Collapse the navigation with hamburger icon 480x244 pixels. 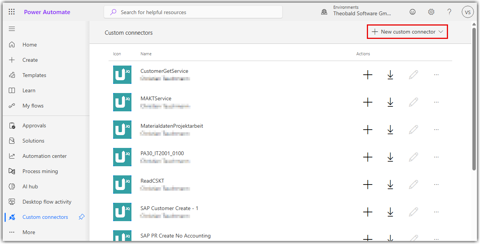(12, 29)
